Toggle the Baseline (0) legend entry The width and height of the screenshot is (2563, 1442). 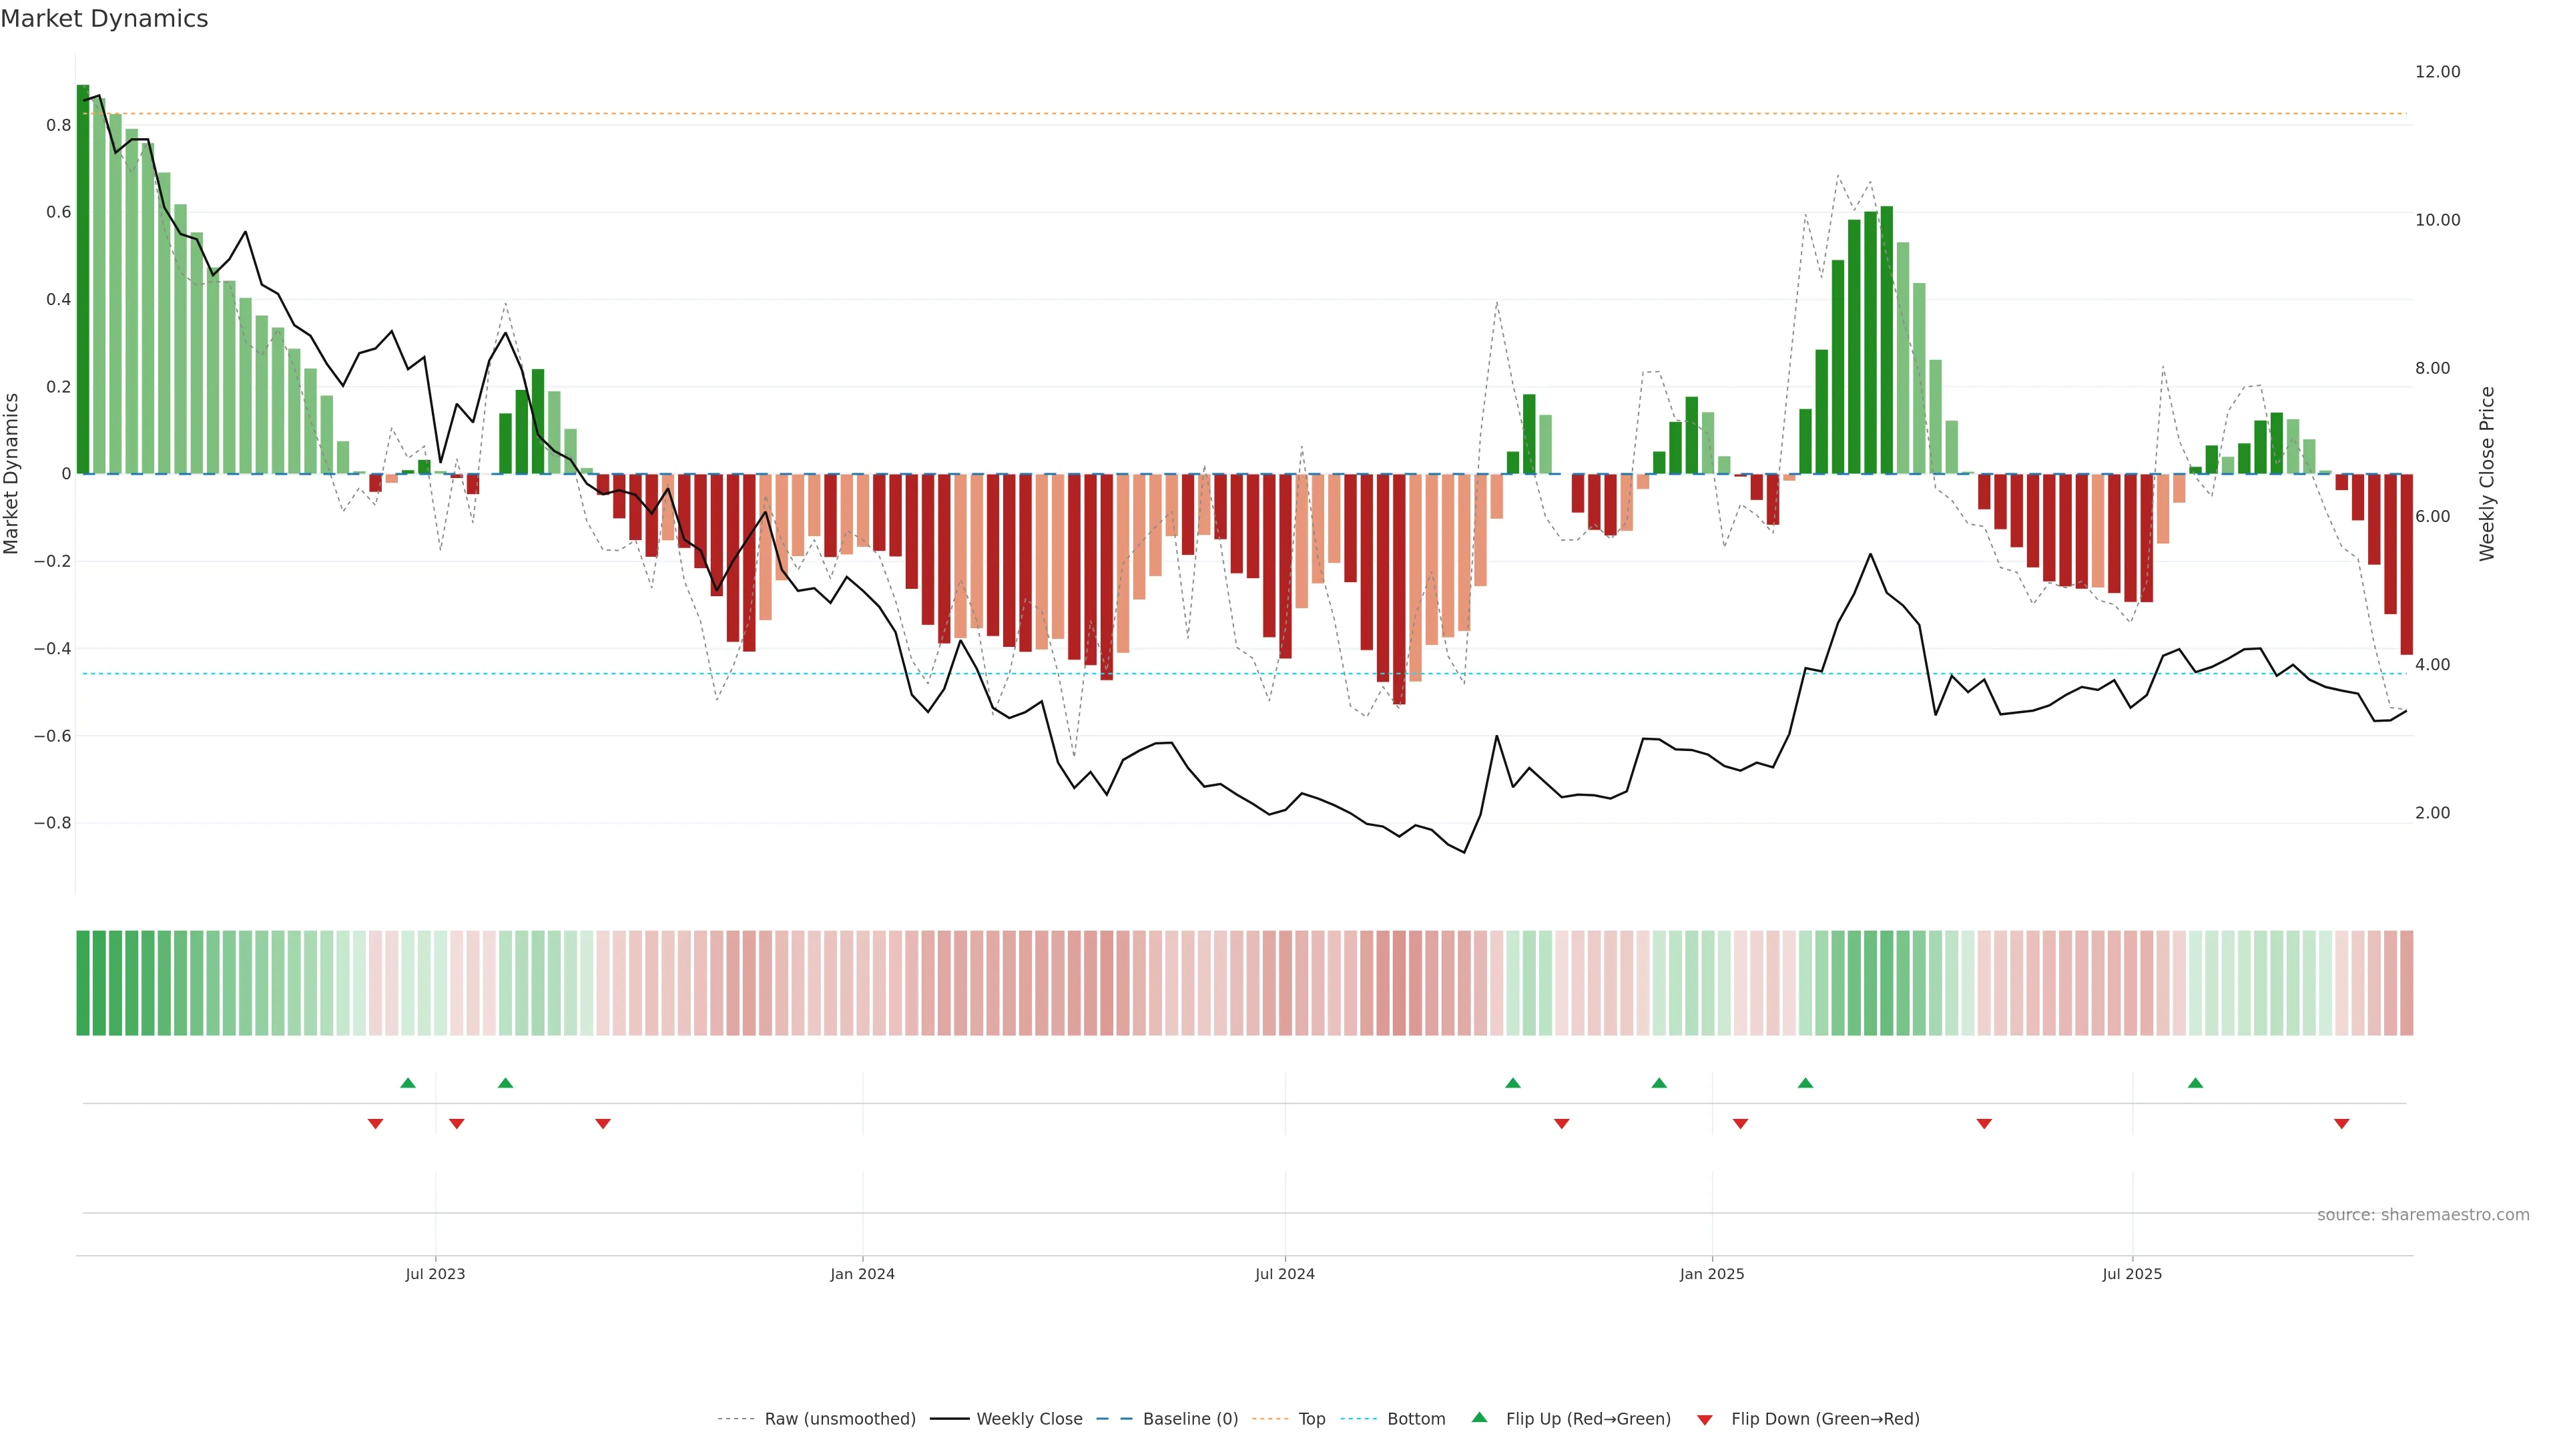[1190, 1419]
